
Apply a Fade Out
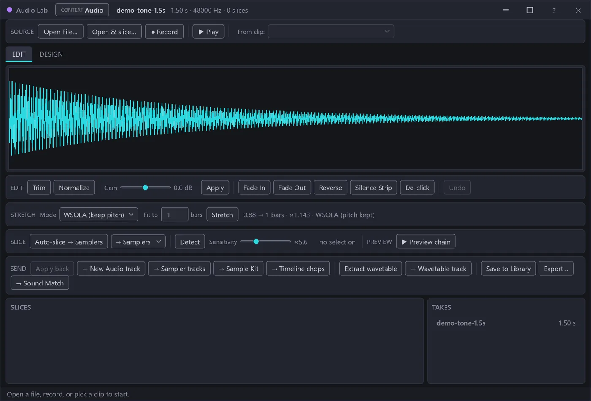click(292, 188)
